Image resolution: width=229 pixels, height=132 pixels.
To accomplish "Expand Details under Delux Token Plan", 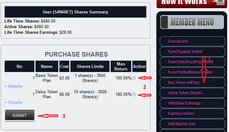I will click(x=14, y=102).
